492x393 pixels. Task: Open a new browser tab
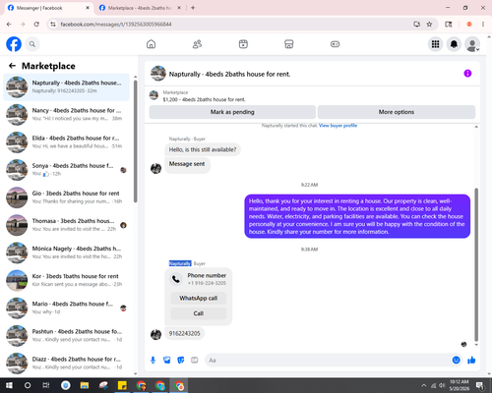point(193,8)
